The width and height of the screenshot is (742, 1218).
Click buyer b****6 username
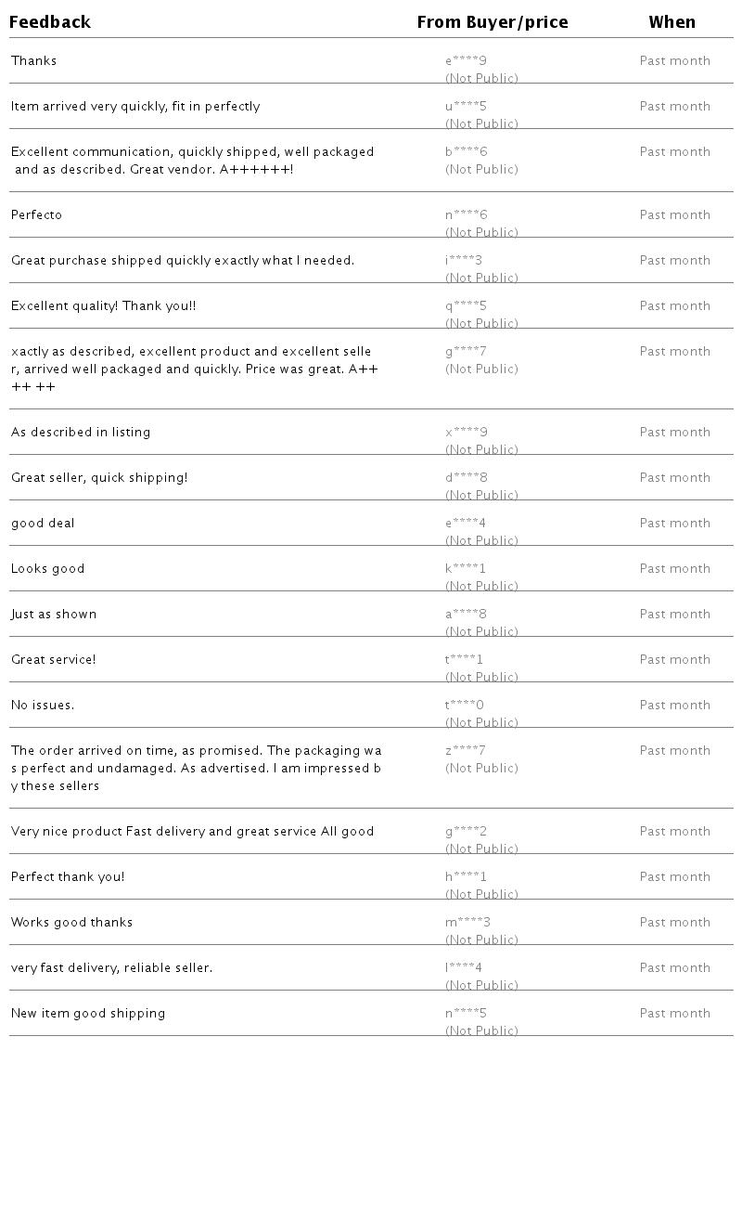tap(466, 152)
